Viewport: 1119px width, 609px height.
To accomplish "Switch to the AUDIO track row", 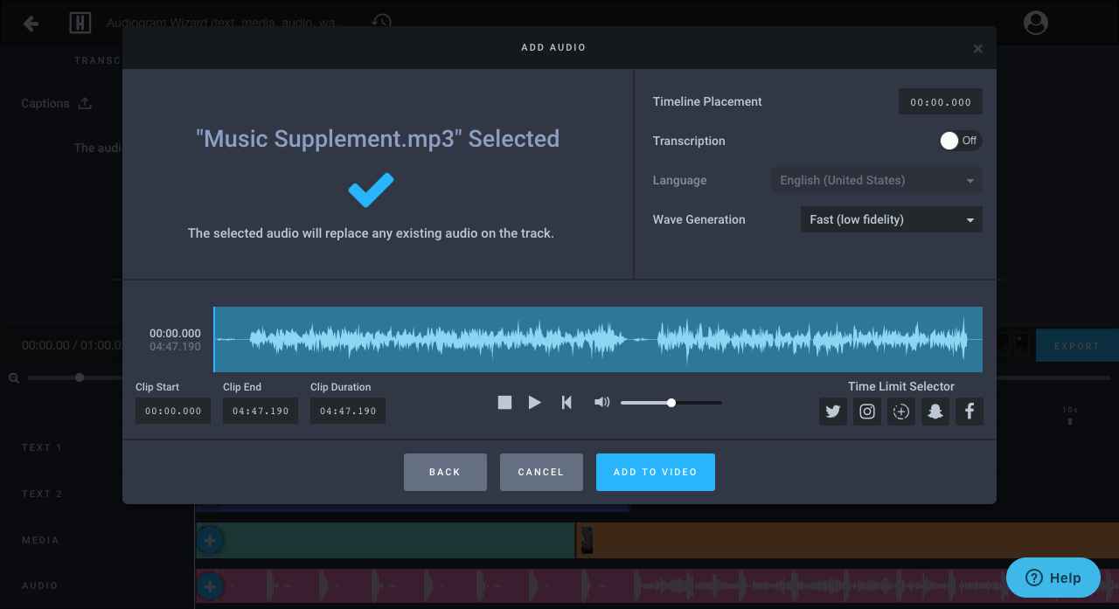I will click(x=42, y=585).
